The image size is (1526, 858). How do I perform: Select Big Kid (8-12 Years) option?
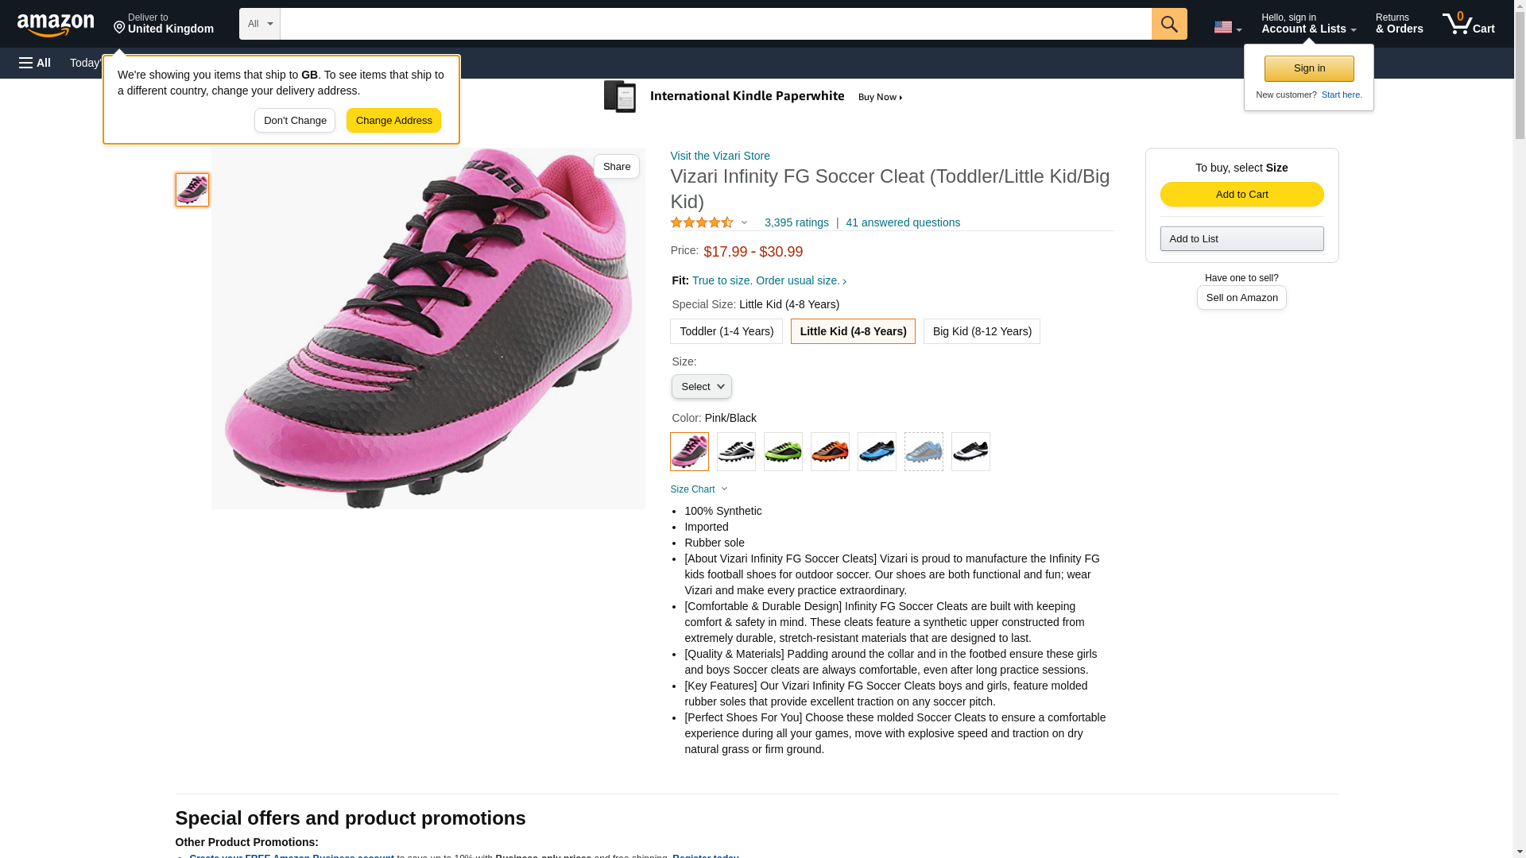982,331
